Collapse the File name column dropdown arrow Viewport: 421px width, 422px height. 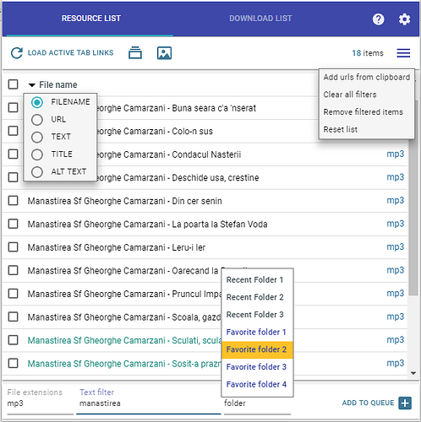(x=32, y=85)
